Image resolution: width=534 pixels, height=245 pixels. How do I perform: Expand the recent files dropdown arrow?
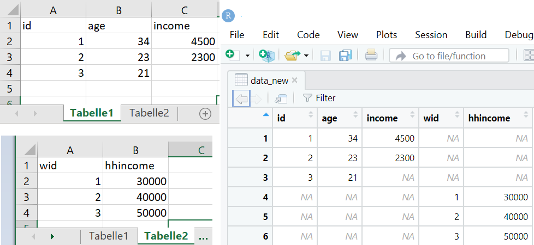tap(306, 56)
